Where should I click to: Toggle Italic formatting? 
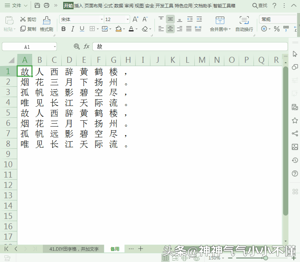point(73,29)
